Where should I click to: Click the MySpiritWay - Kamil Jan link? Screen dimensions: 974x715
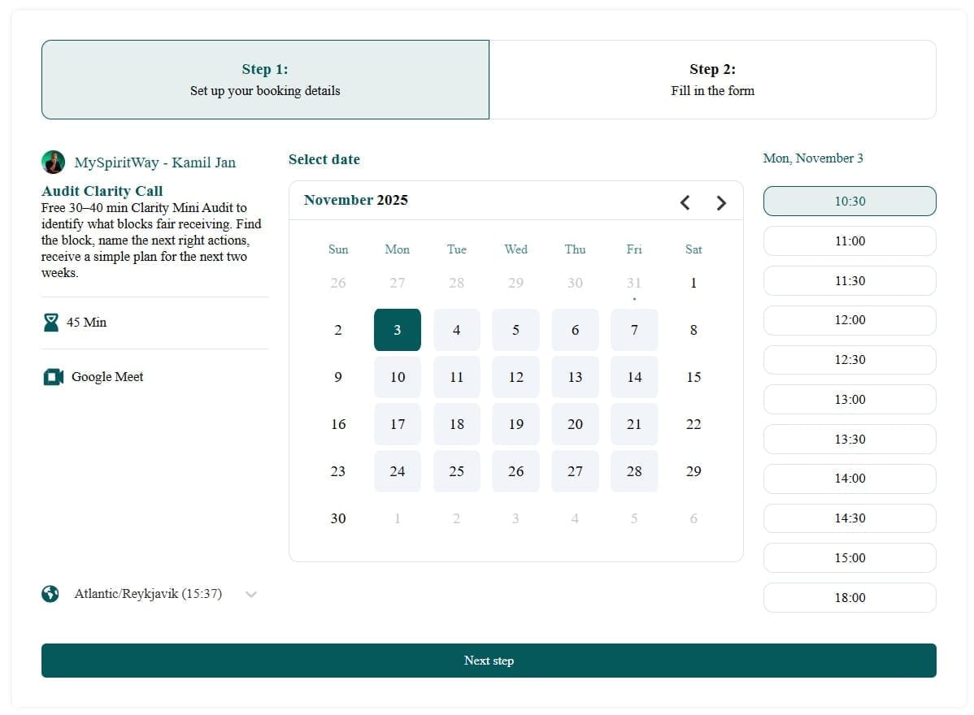click(x=154, y=162)
